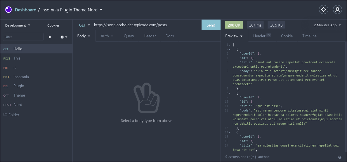This screenshot has width=347, height=162.
Task: Switch to the Docs tab
Action: 169,36
